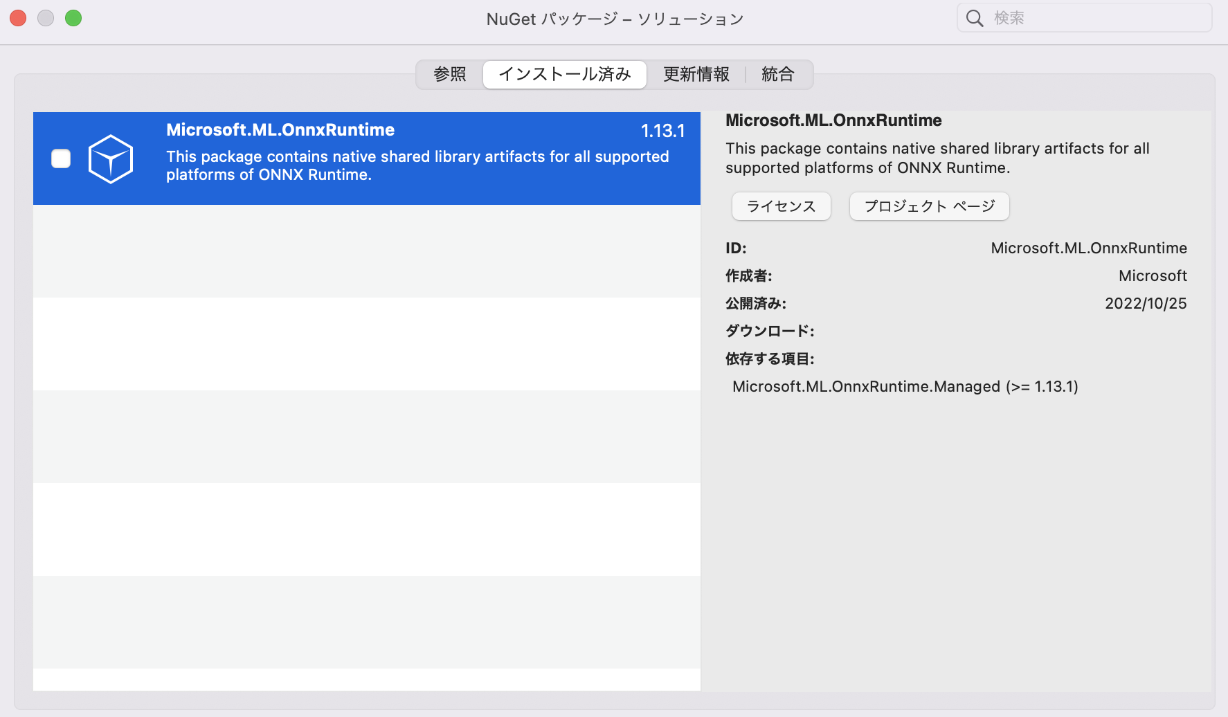1228x717 pixels.
Task: Switch to the 参照 tab
Action: point(450,74)
